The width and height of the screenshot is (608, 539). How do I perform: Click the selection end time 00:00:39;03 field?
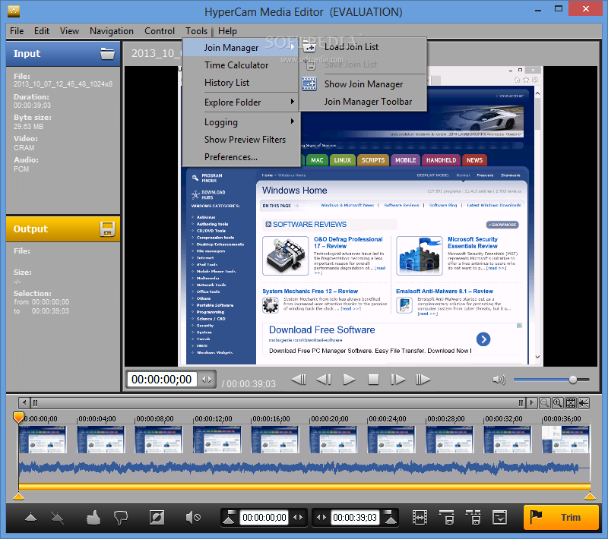355,517
